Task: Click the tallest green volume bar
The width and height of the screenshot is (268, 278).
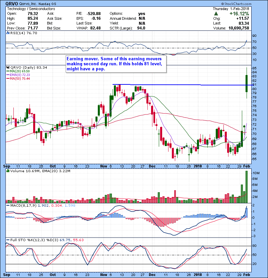Action: point(247,187)
